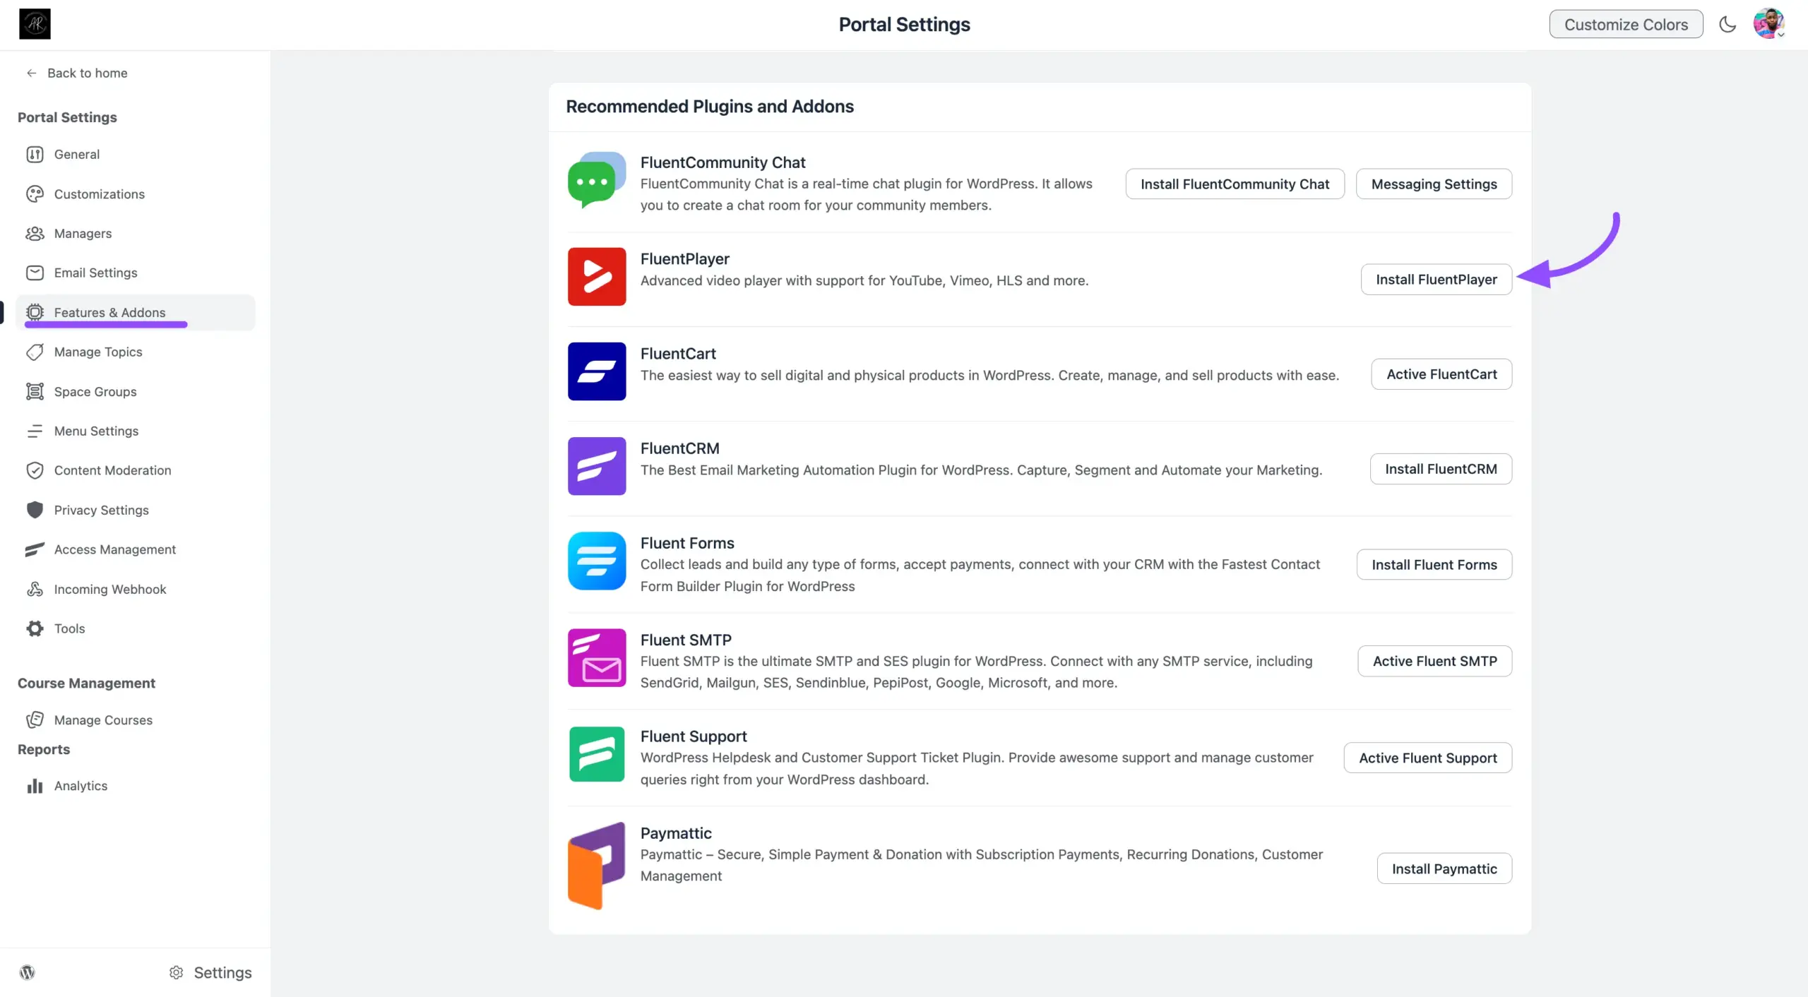
Task: Open Managers settings label
Action: [x=83, y=233]
